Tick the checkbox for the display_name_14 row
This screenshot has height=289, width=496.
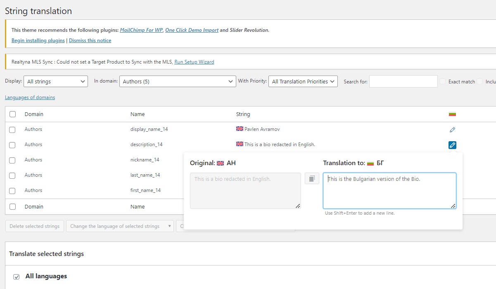pyautogui.click(x=12, y=130)
